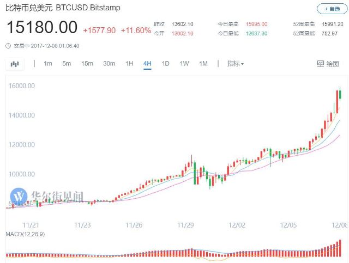Add BTCUSD to watchlist with 自选
Screen dimensions: 349x263
tap(332, 9)
